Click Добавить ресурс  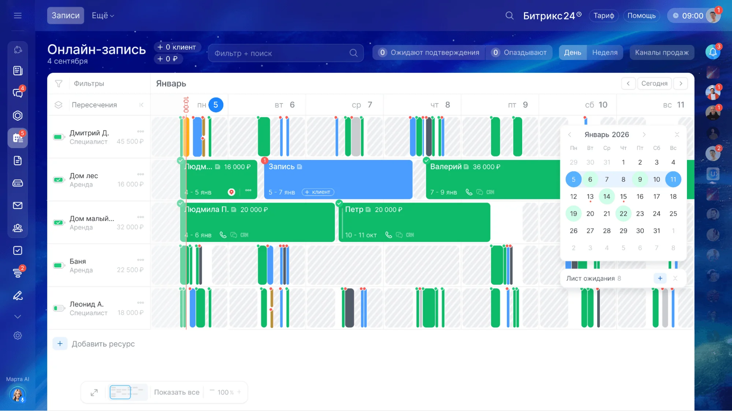(103, 344)
